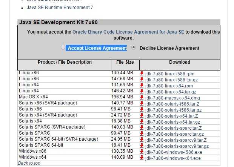Click download arrow icon for jdk-7u80-solaris-x64.tar.Z
The width and height of the screenshot is (234, 167).
(x=142, y=116)
